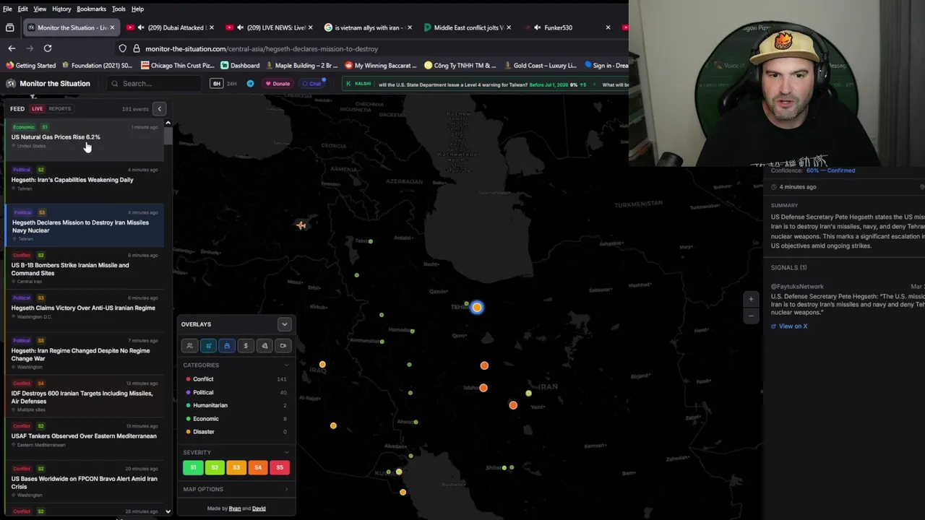Select the S4 severity swatch
Viewport: 925px width, 520px height.
tap(258, 468)
